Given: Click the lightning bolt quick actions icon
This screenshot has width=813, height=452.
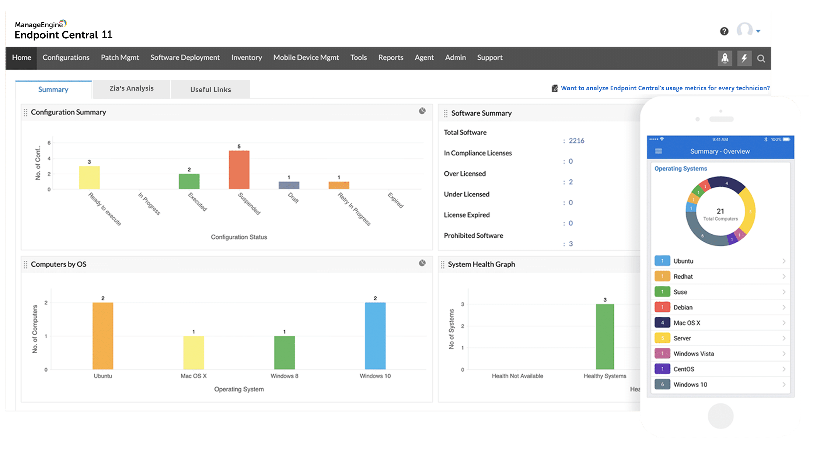Looking at the screenshot, I should click(744, 58).
